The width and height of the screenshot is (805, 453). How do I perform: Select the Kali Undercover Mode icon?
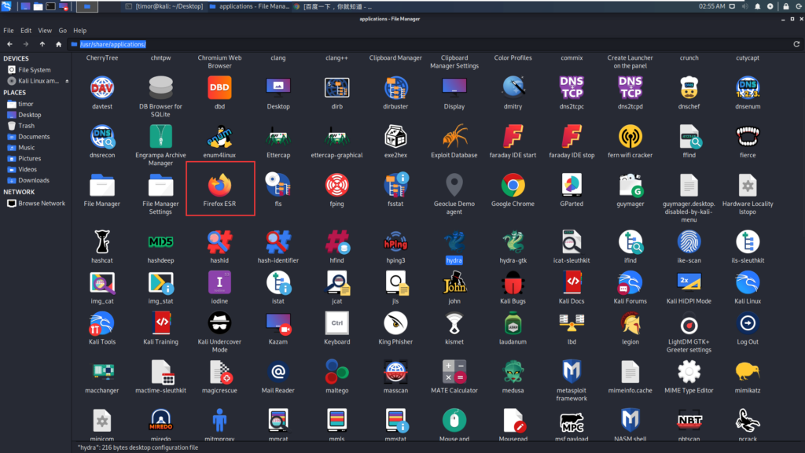(x=219, y=323)
